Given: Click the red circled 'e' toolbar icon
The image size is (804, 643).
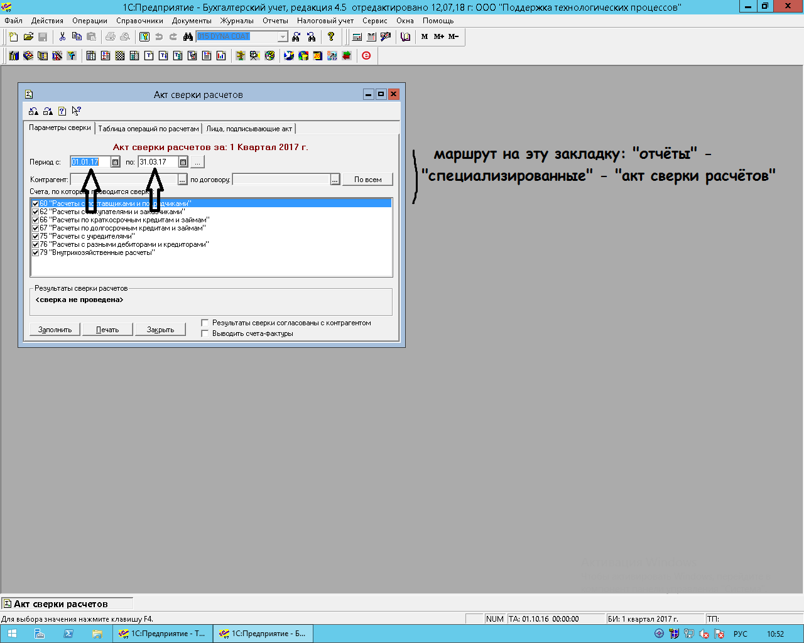Looking at the screenshot, I should pyautogui.click(x=366, y=56).
